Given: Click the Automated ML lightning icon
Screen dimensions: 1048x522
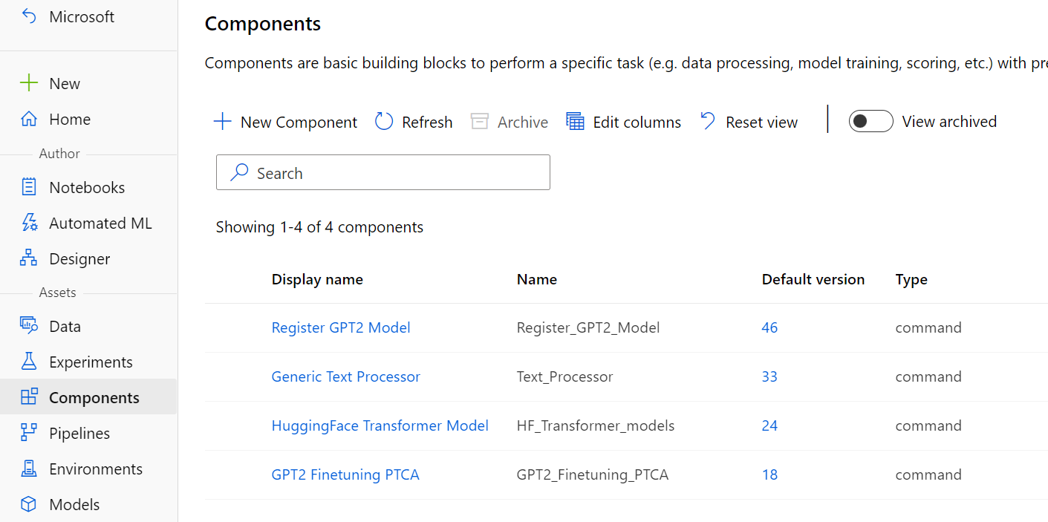Looking at the screenshot, I should [28, 223].
